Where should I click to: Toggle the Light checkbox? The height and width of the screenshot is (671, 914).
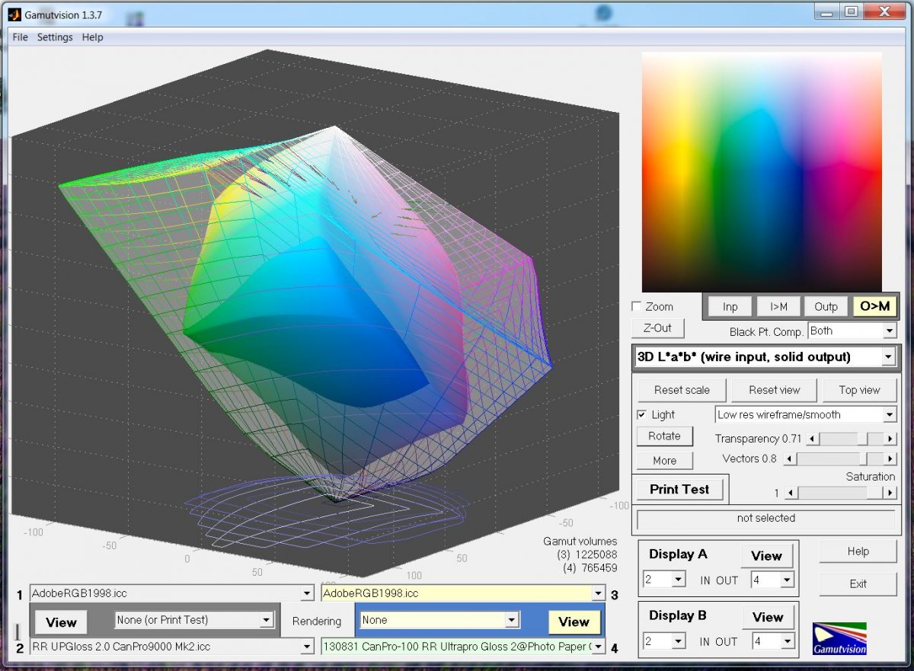pyautogui.click(x=641, y=415)
